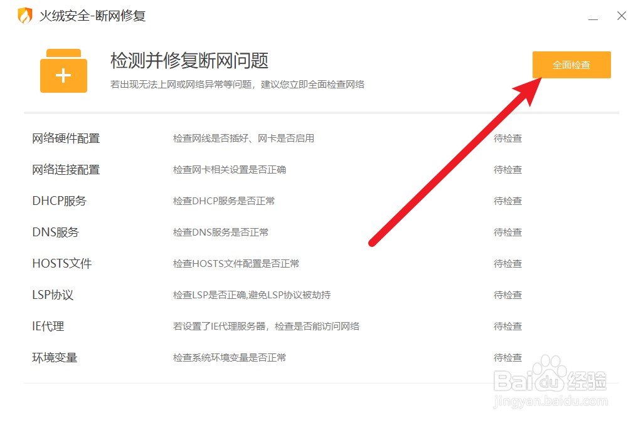Click 待检查 status beside 环境变量
The width and height of the screenshot is (643, 423).
pyautogui.click(x=507, y=357)
